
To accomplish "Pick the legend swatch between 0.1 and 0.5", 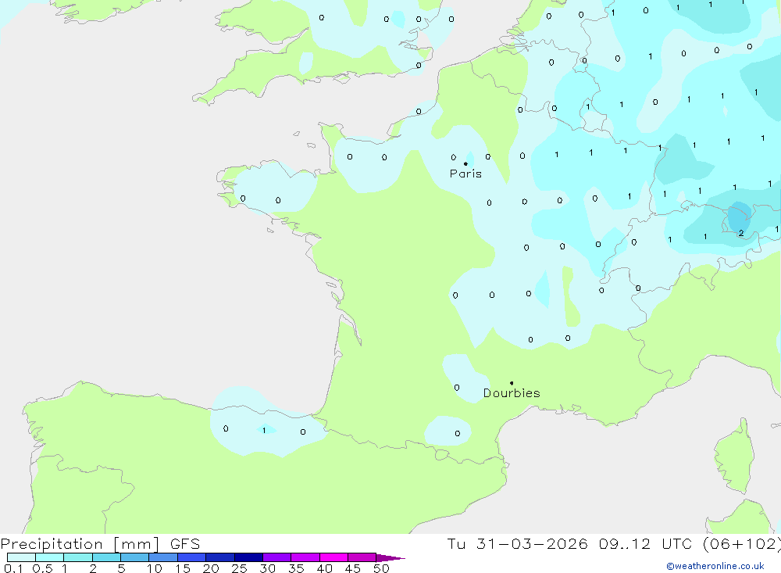I will 21,557.
